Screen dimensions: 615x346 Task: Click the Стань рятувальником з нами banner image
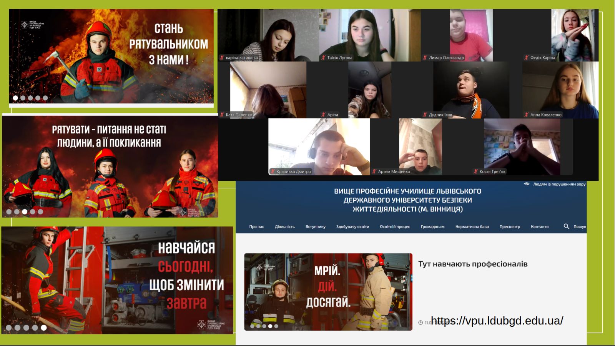point(111,57)
